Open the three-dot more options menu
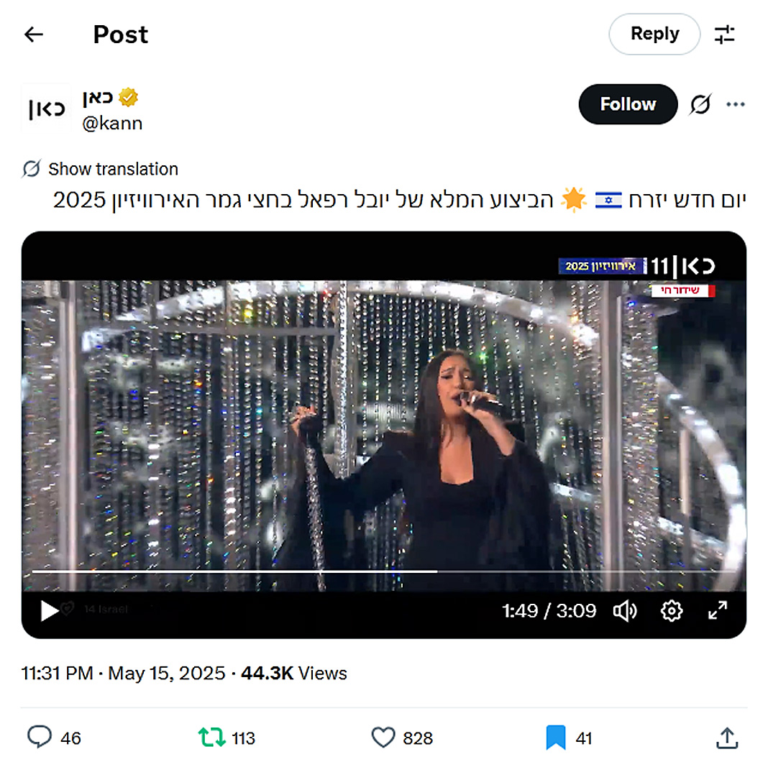This screenshot has height=767, width=768. pyautogui.click(x=736, y=105)
